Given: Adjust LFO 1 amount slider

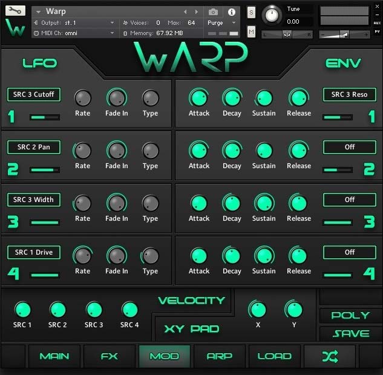Looking at the screenshot, I should 45,117.
